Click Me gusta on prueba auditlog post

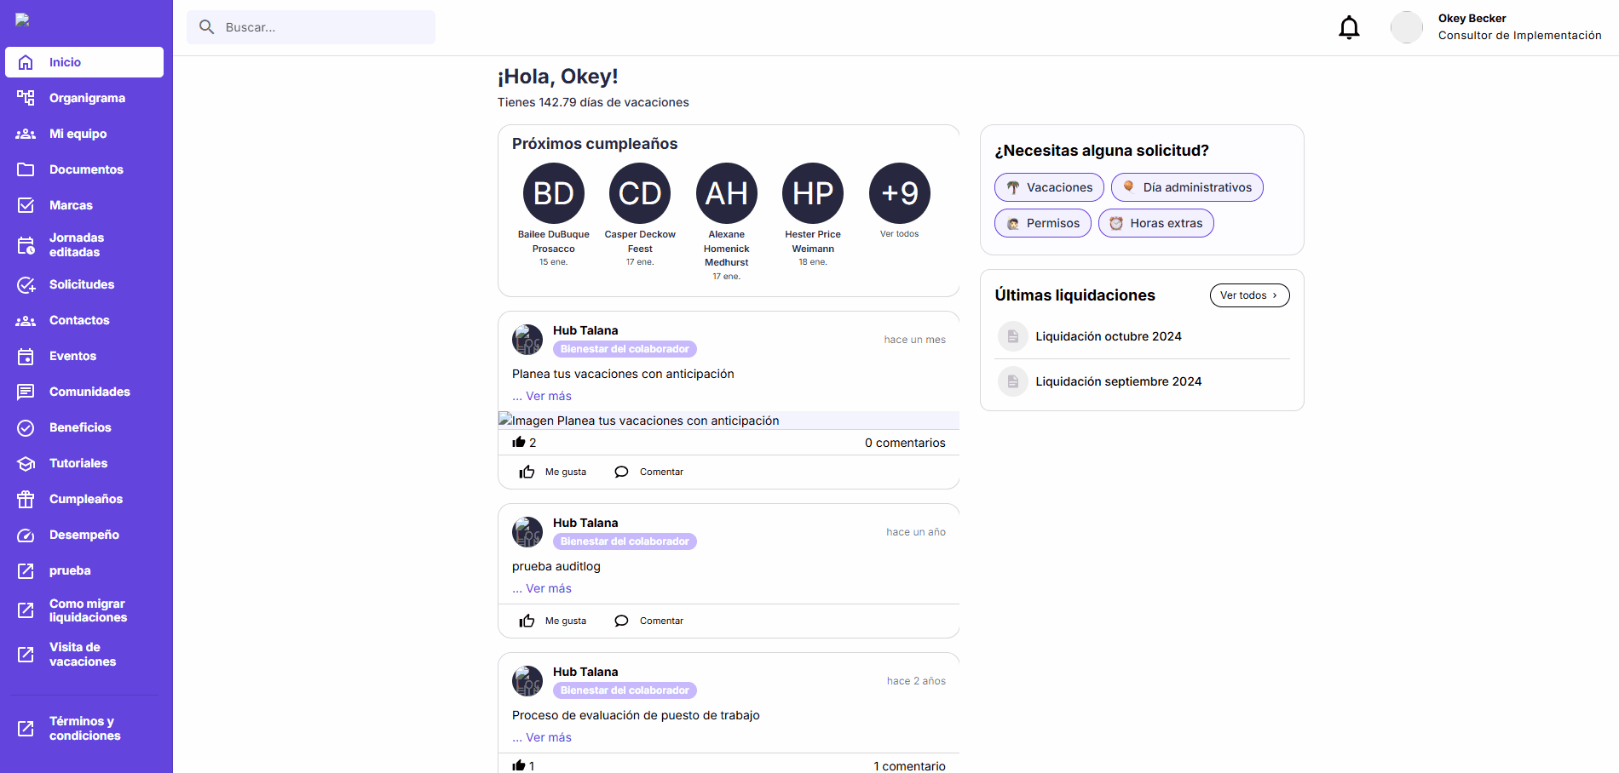[x=553, y=621]
